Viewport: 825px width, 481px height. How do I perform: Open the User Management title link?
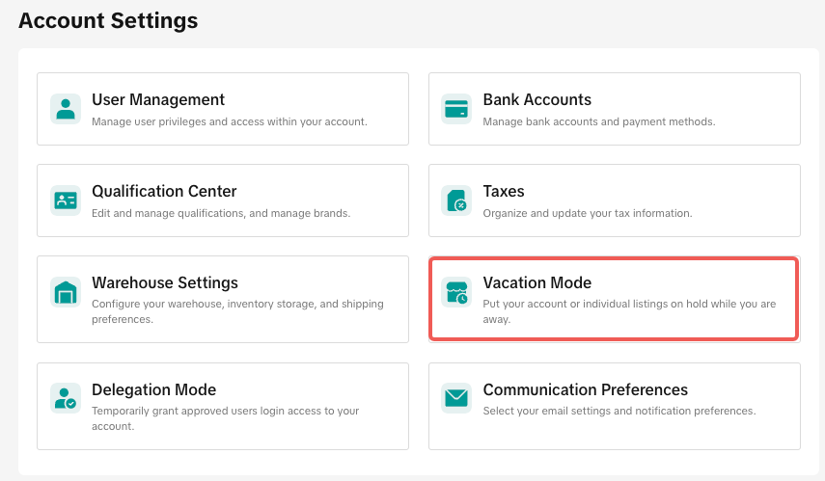coord(158,99)
